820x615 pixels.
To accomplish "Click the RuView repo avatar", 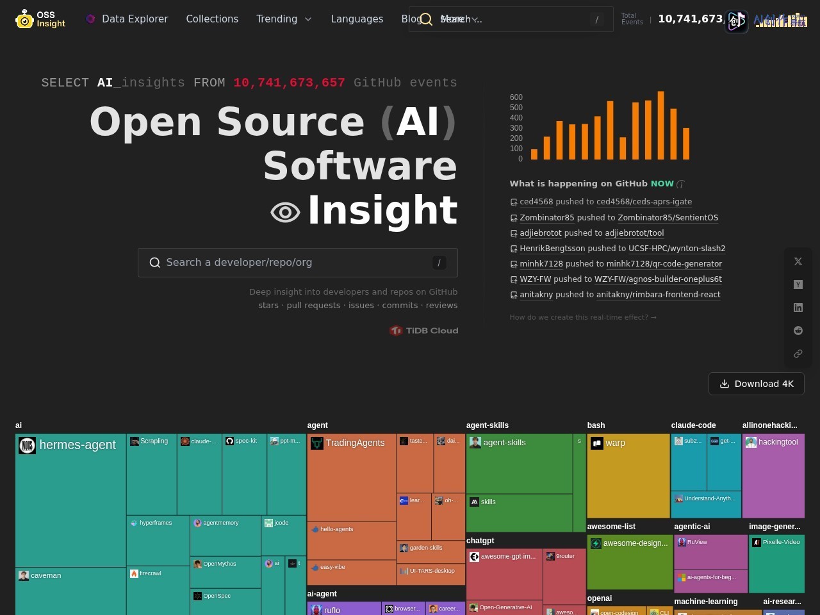I will click(x=682, y=542).
